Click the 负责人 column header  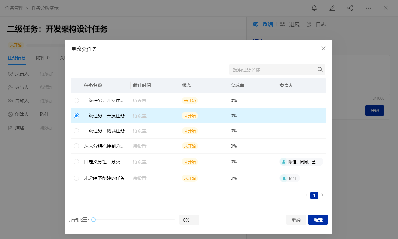pyautogui.click(x=286, y=85)
